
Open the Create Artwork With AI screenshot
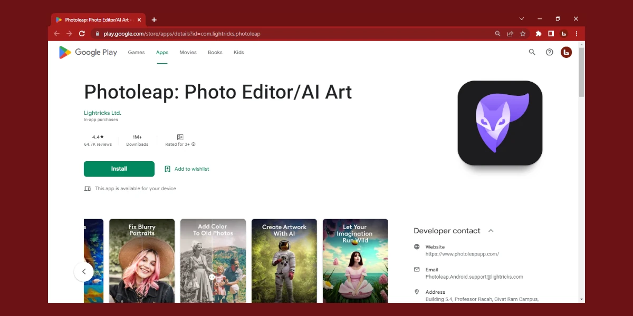click(x=284, y=261)
